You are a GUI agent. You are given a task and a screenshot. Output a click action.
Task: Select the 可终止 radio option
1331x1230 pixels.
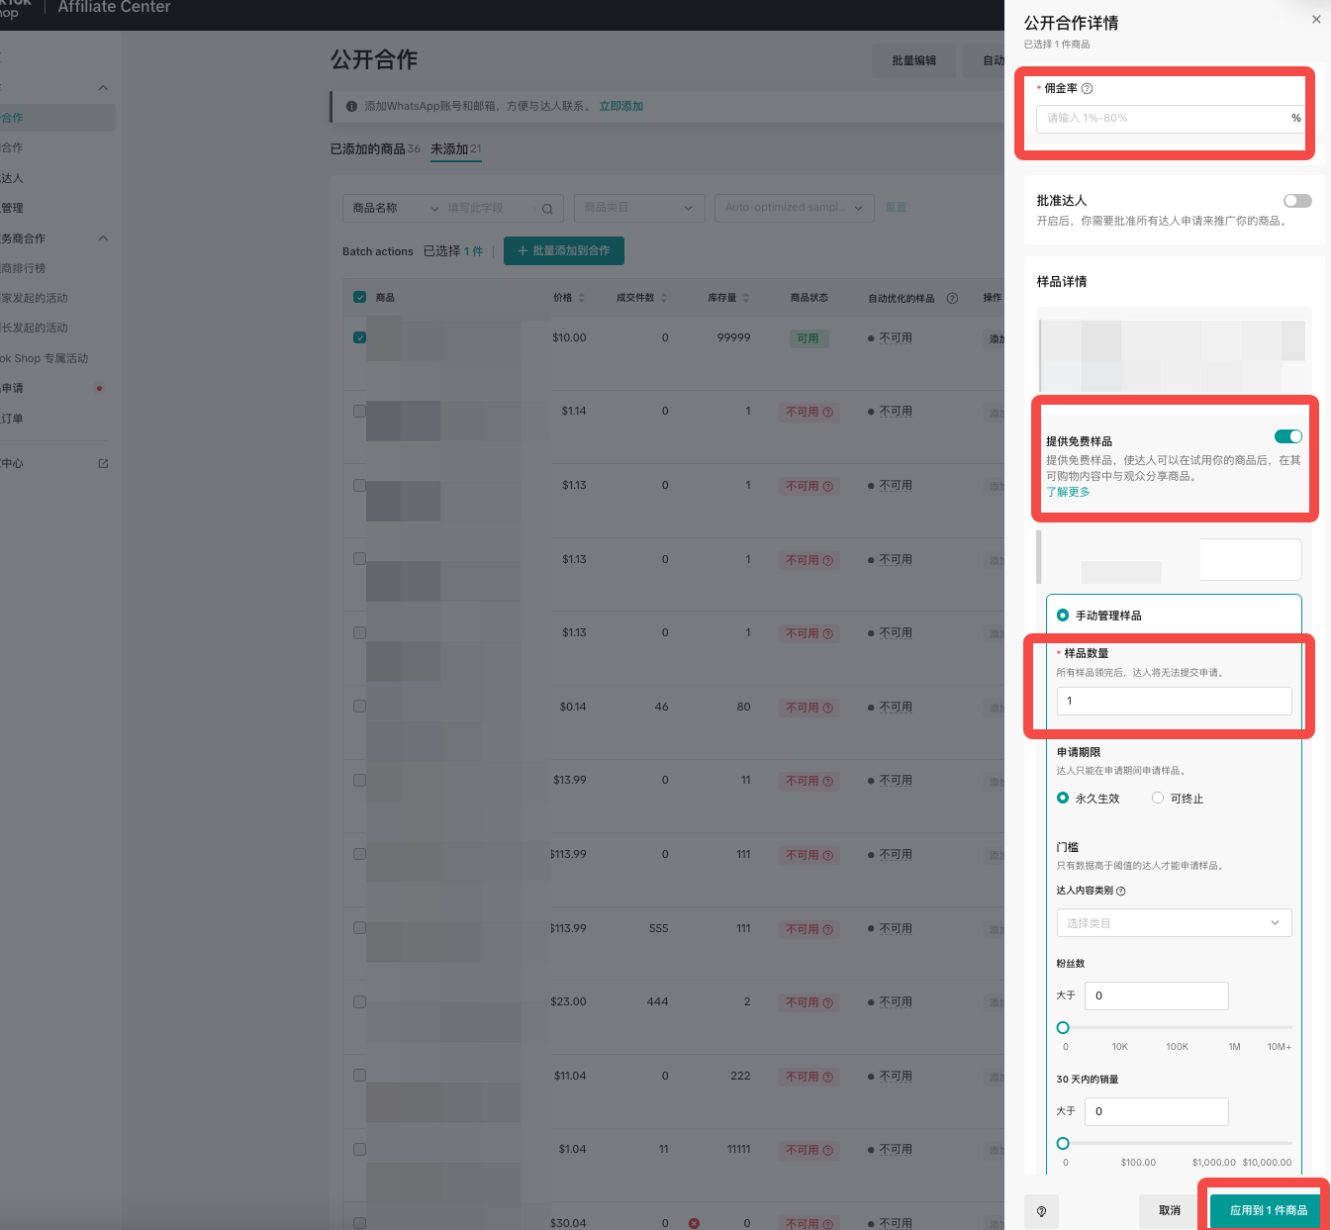coord(1158,798)
